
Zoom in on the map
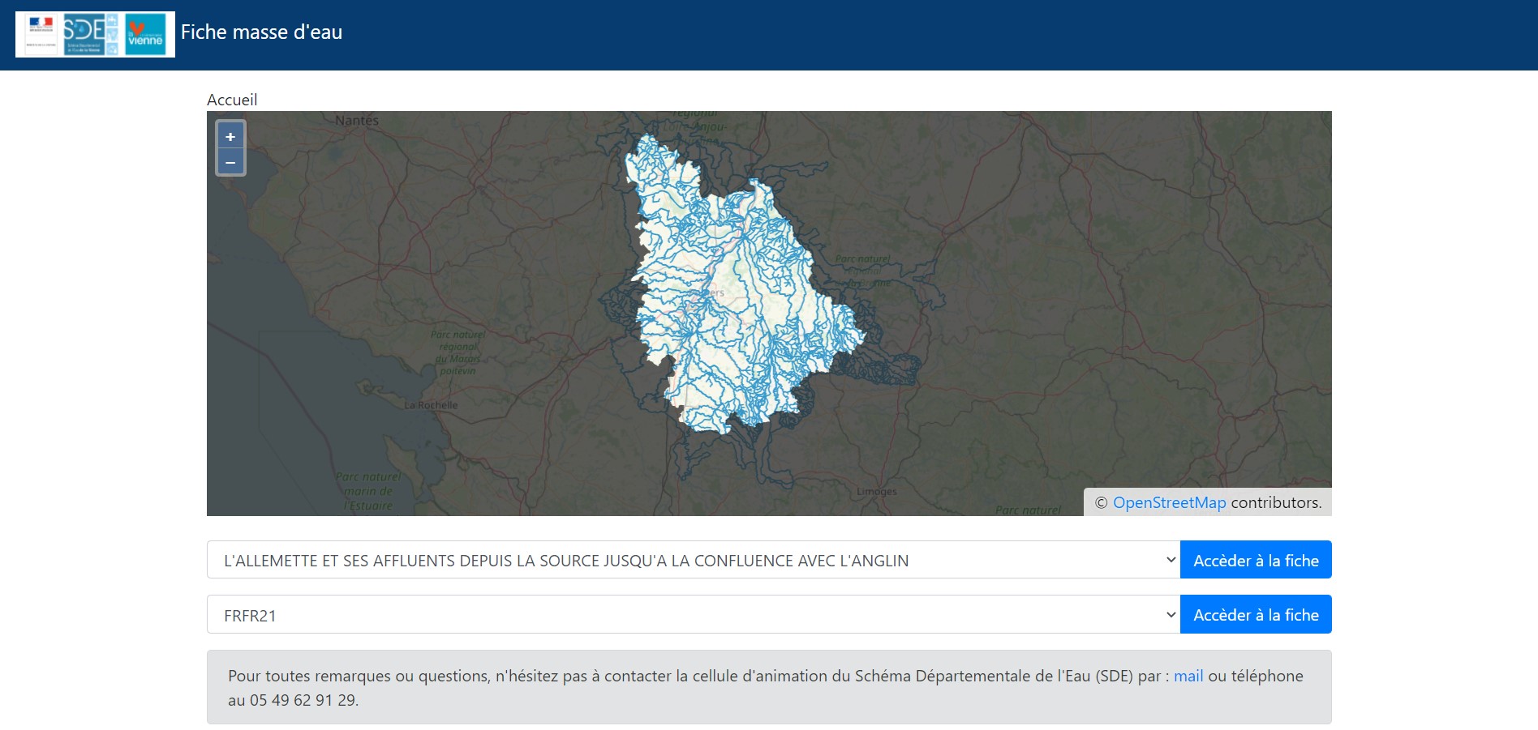coord(230,137)
